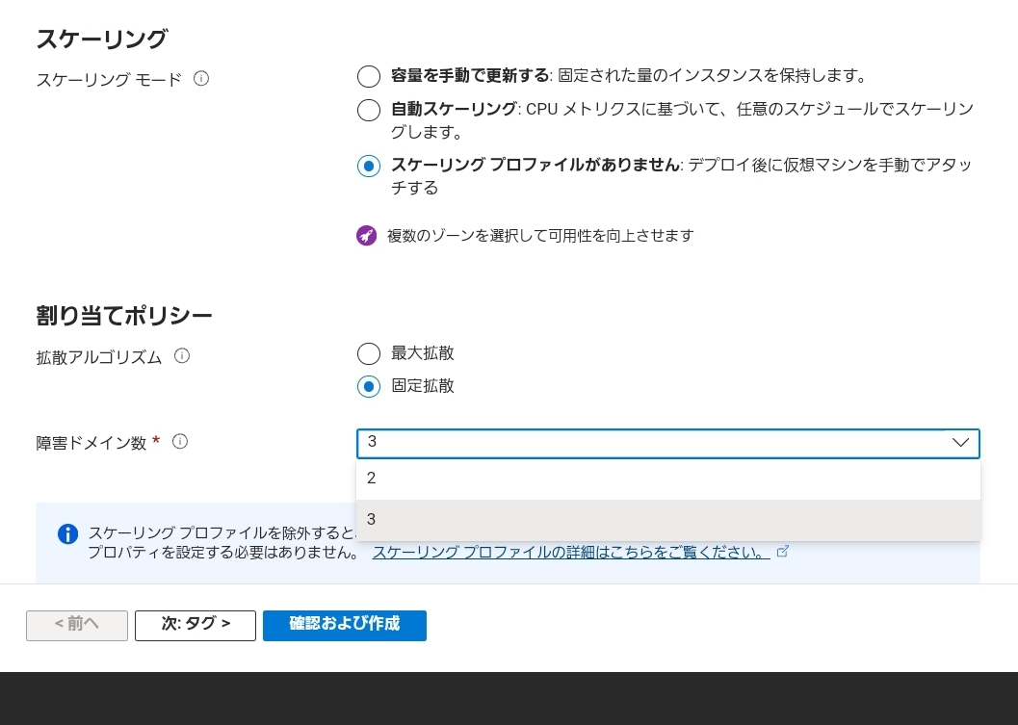The image size is (1018, 725).
Task: Click the purple rocket icon
Action: [366, 236]
